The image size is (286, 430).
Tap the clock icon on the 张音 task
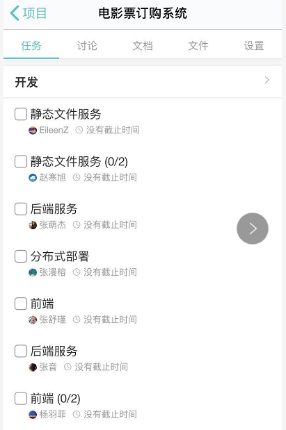click(67, 367)
